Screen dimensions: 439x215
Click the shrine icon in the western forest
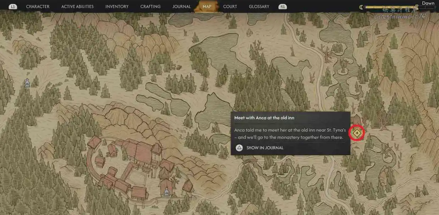[x=27, y=83]
